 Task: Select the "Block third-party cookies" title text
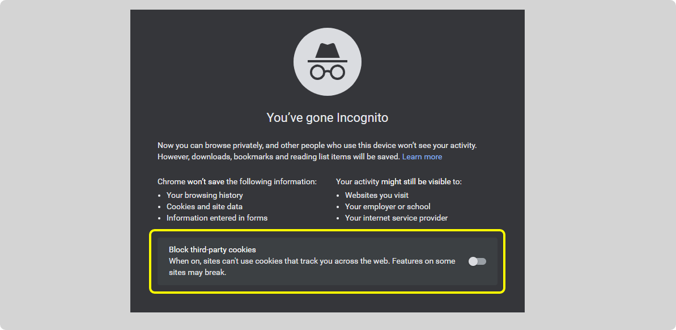pos(212,249)
